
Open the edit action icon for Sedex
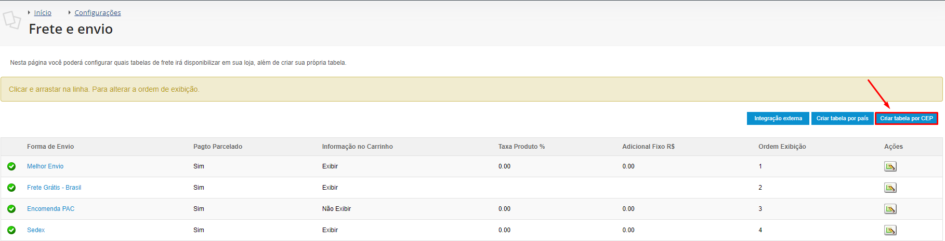point(890,230)
